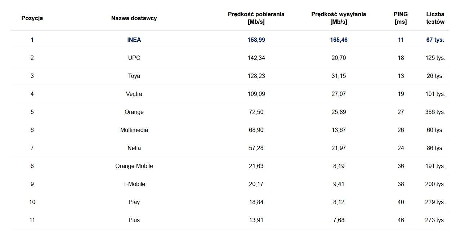Click INEA download speed 158,99
The image size is (460, 234).
(256, 40)
